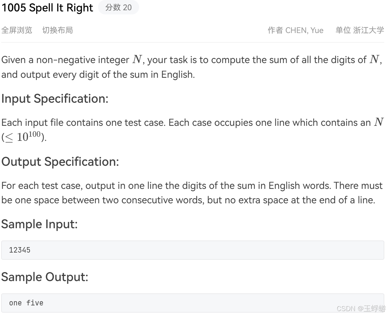
Task: Click the Sample Output heading
Action: click(x=44, y=277)
